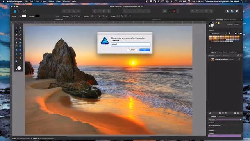Click the colour wheel icon beside Palette 2

pos(230,33)
